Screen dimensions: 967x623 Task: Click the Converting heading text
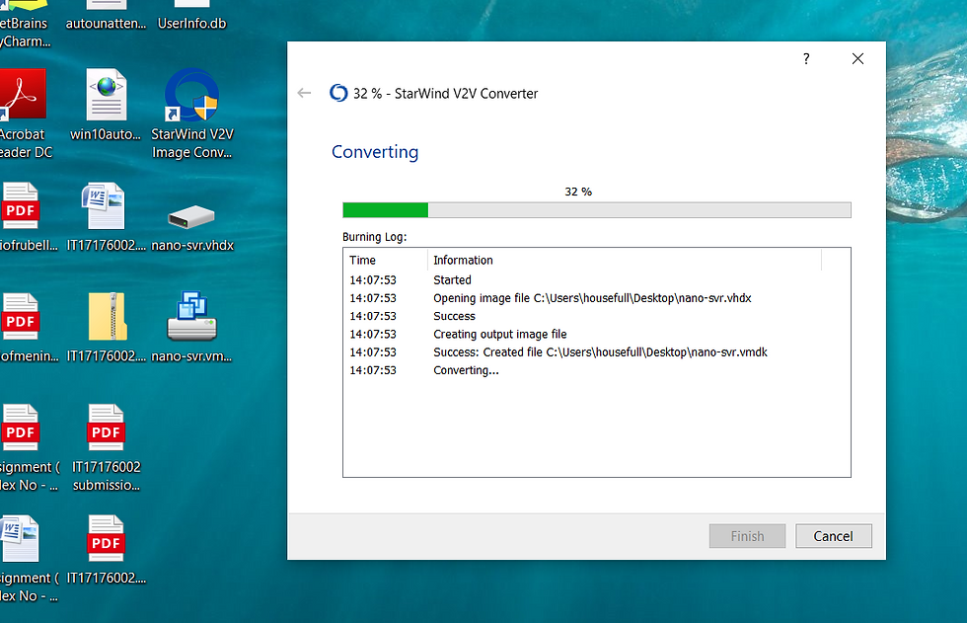coord(375,152)
